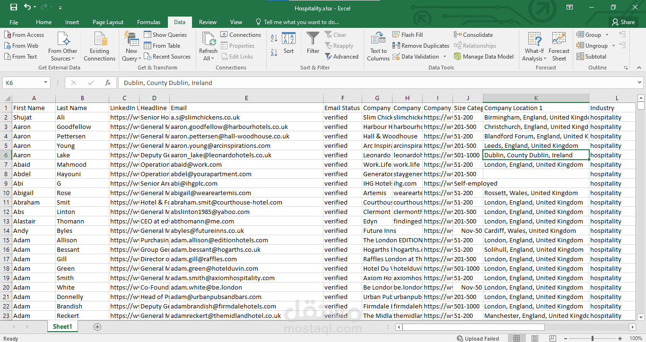646x342 pixels.
Task: Open the View tab
Action: (236, 22)
